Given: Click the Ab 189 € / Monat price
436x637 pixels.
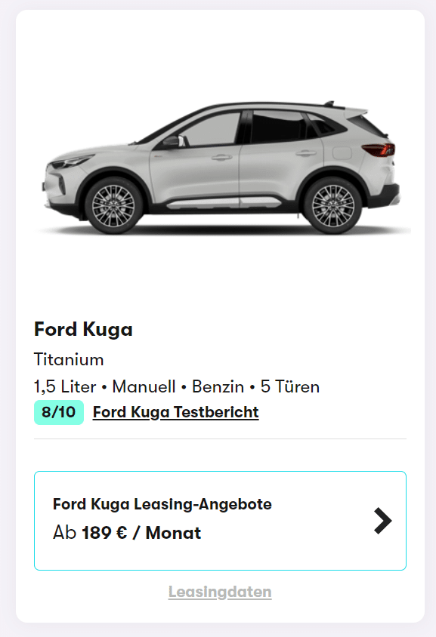Looking at the screenshot, I should tap(127, 533).
